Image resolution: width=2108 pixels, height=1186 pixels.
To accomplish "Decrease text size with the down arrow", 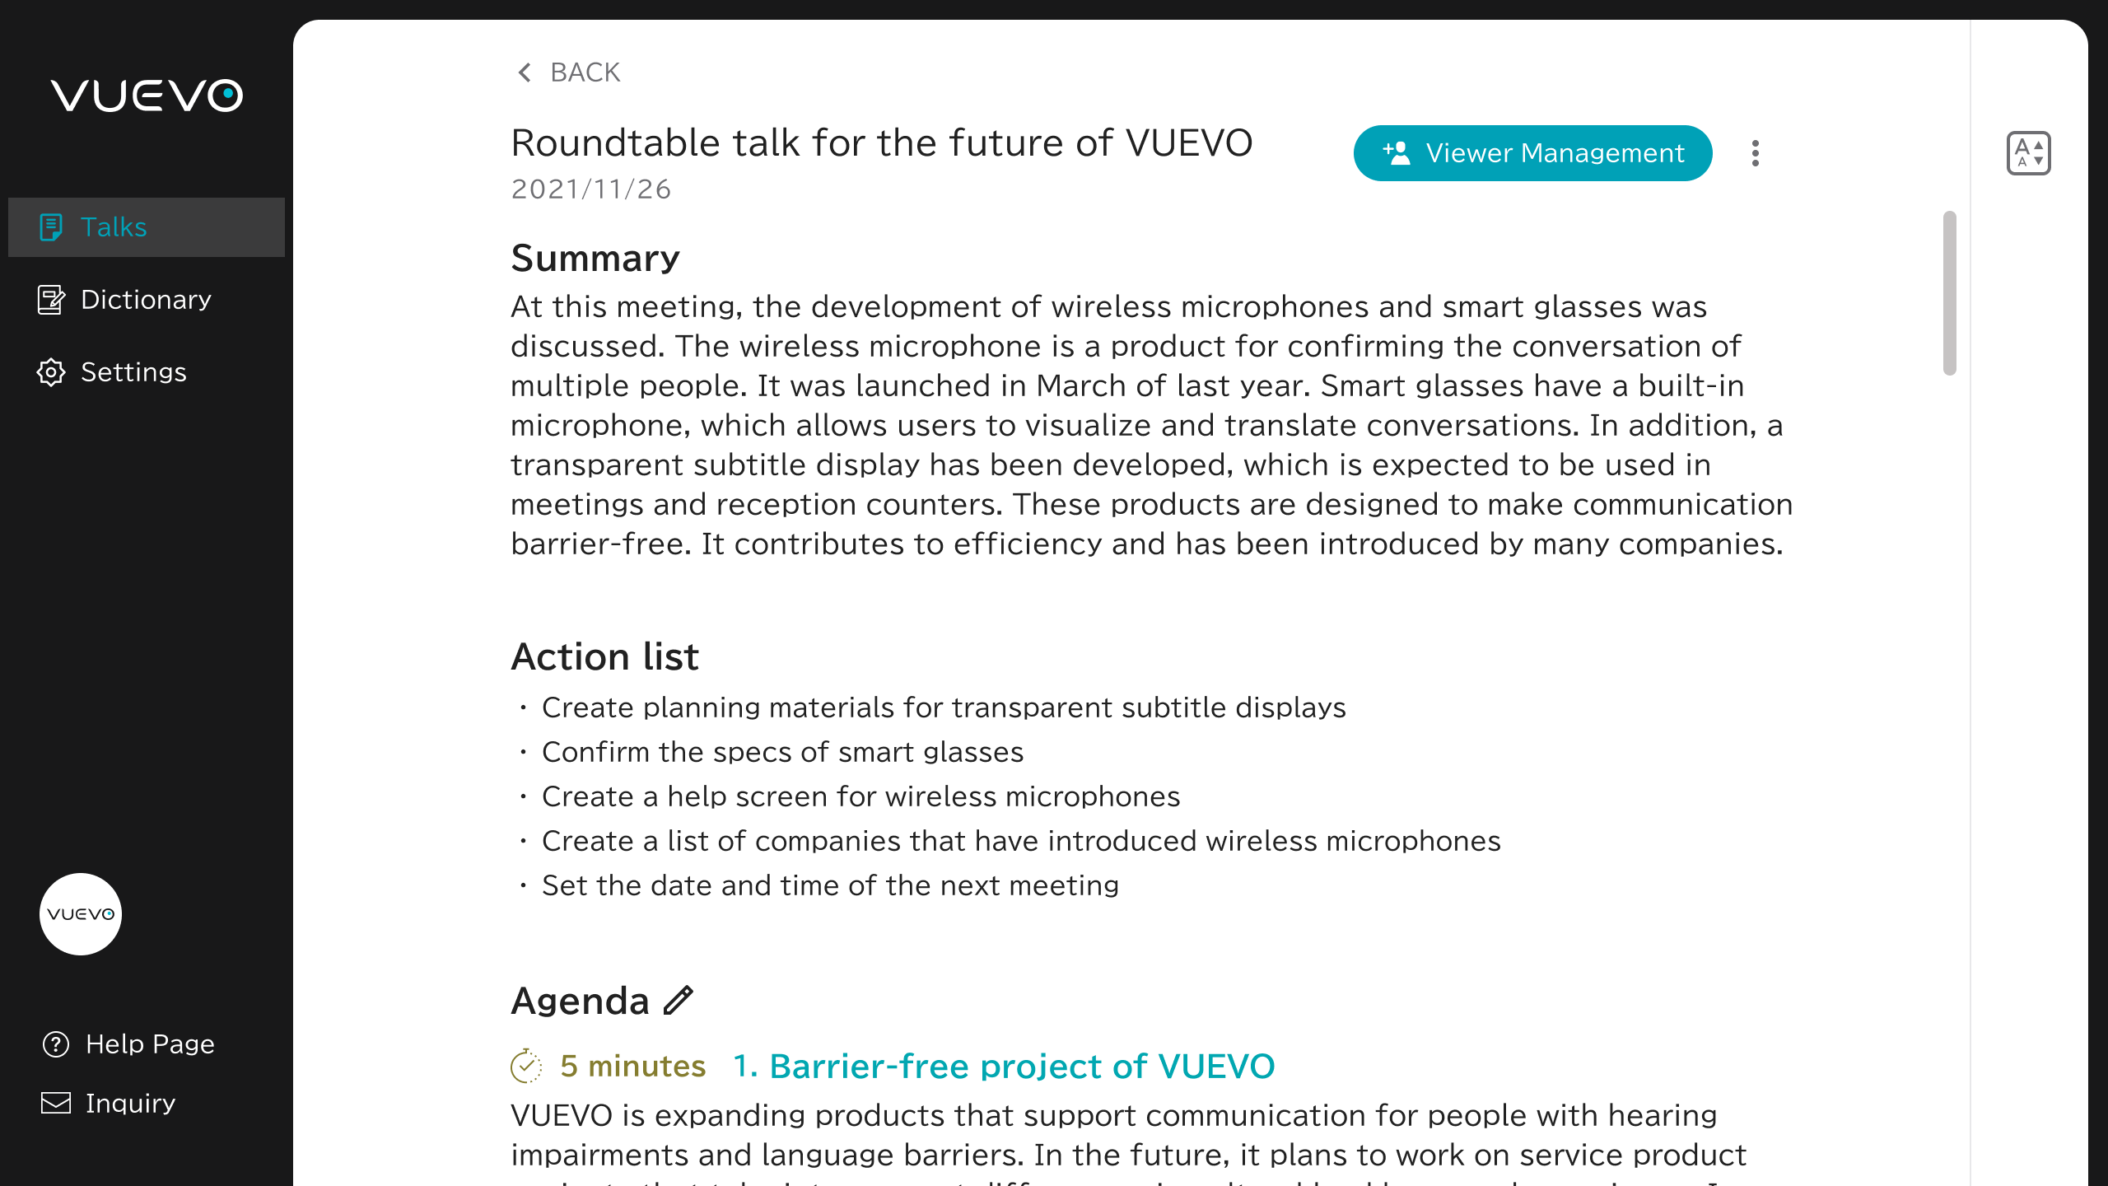I will [x=2038, y=161].
